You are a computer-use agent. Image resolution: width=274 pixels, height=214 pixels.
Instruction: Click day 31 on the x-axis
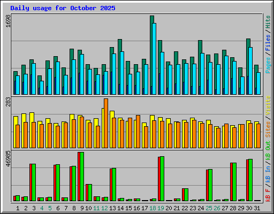point(257,208)
